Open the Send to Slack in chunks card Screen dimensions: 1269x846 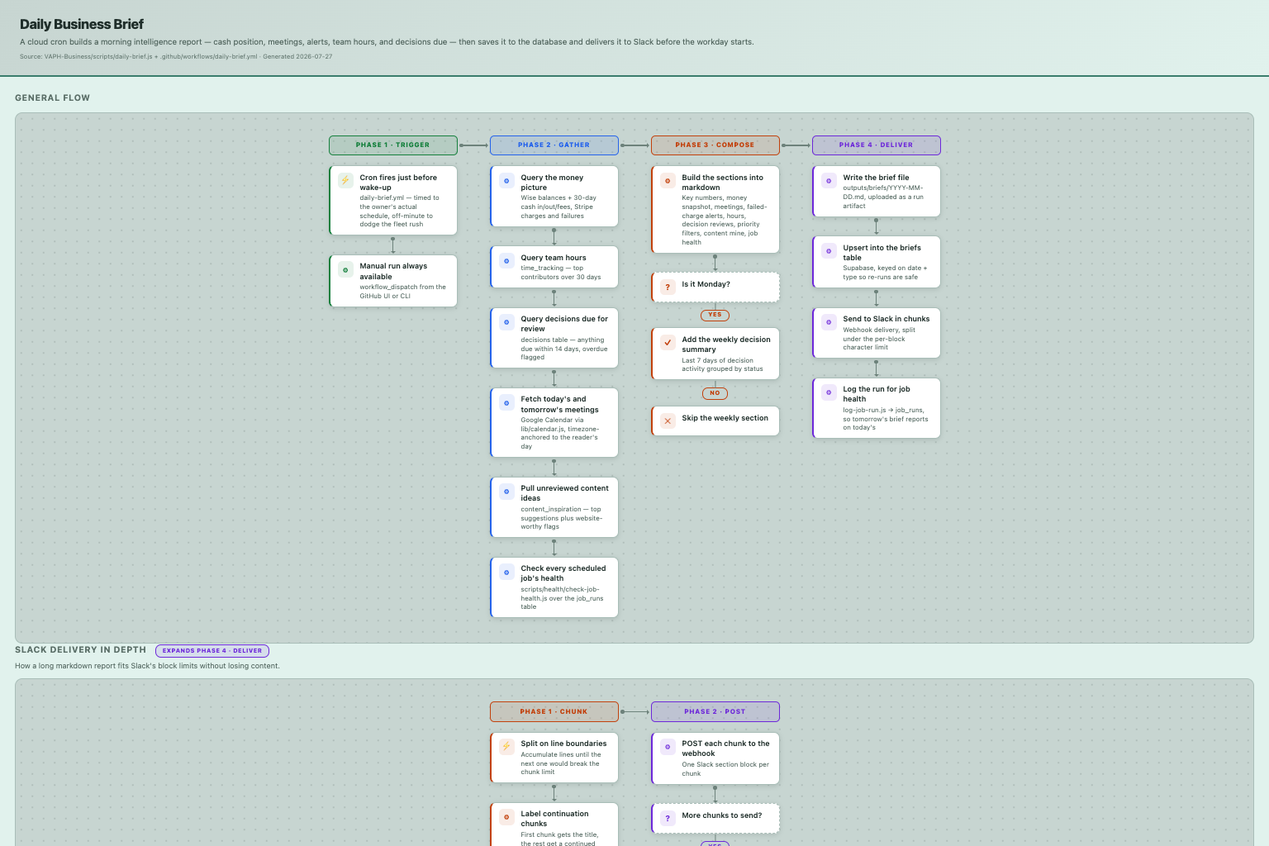pyautogui.click(x=877, y=333)
